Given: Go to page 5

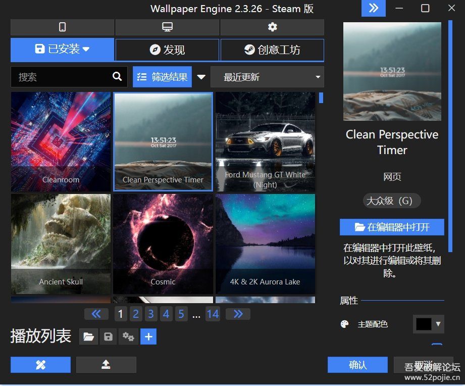Looking at the screenshot, I should 181,314.
